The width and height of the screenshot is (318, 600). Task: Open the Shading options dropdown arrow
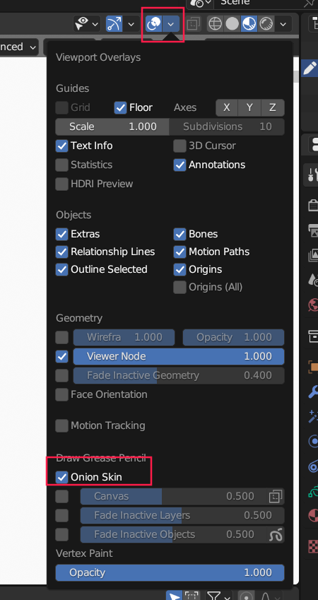point(283,24)
